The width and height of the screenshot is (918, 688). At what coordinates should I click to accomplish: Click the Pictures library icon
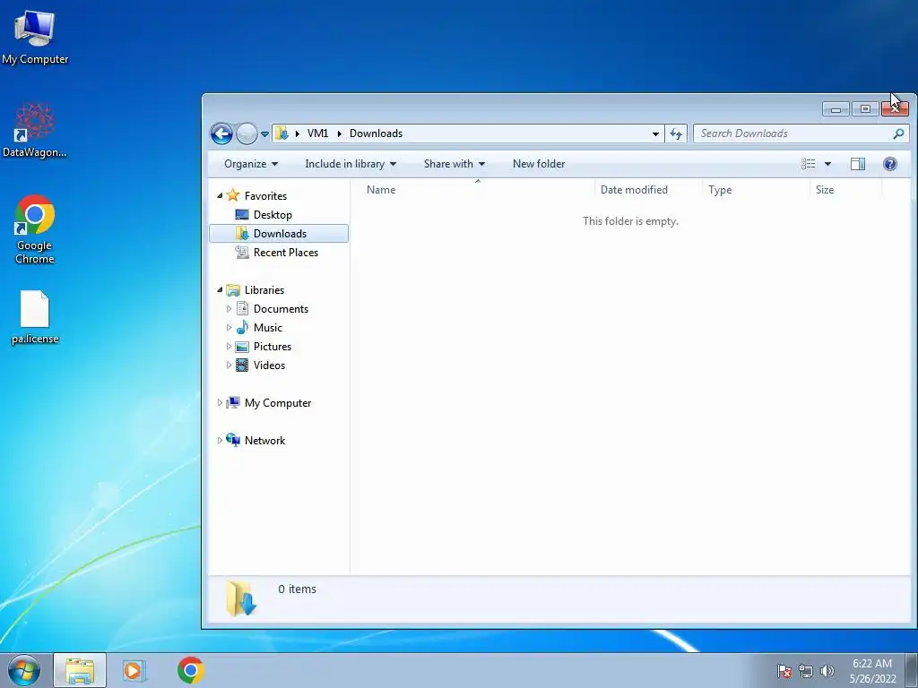242,347
